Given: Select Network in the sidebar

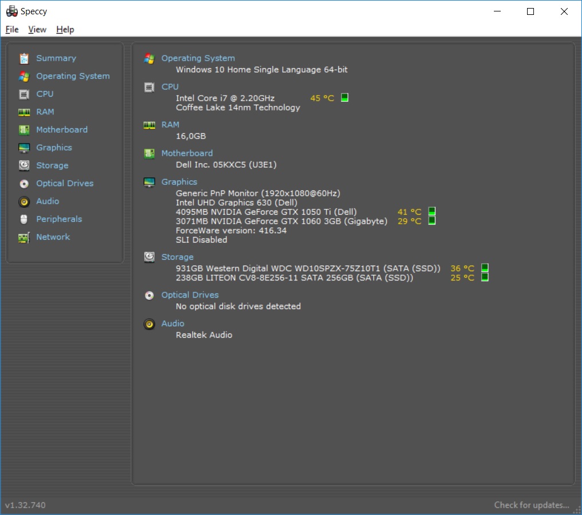Looking at the screenshot, I should (x=53, y=237).
